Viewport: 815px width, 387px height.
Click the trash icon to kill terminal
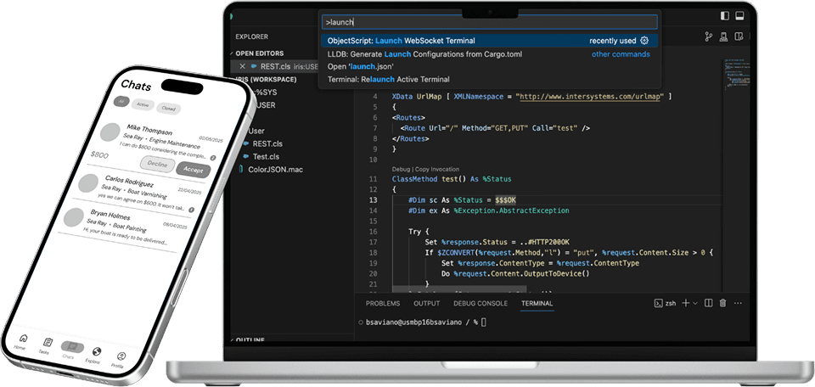722,303
